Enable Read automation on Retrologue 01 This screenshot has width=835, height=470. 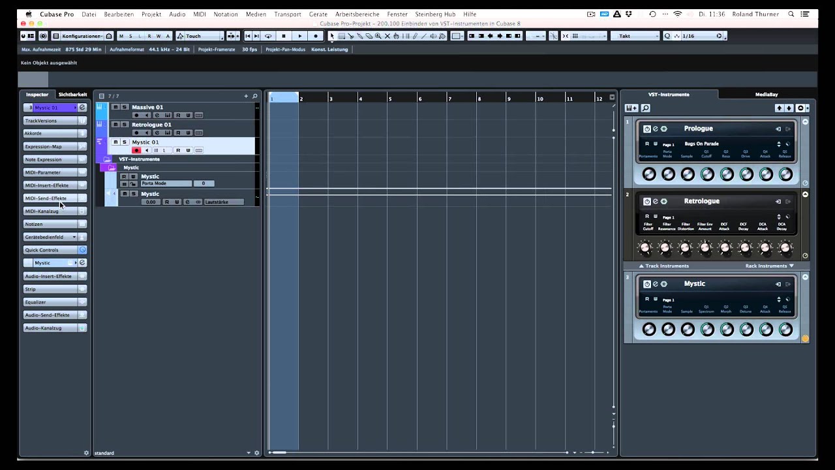tap(178, 133)
